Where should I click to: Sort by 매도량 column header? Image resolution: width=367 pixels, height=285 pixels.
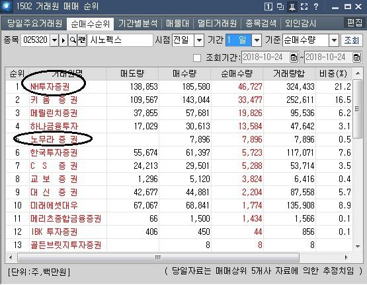point(132,74)
